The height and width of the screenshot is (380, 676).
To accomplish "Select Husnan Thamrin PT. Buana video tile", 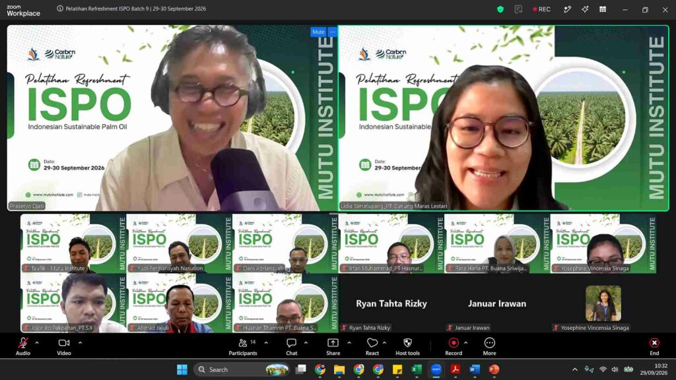I will [285, 303].
